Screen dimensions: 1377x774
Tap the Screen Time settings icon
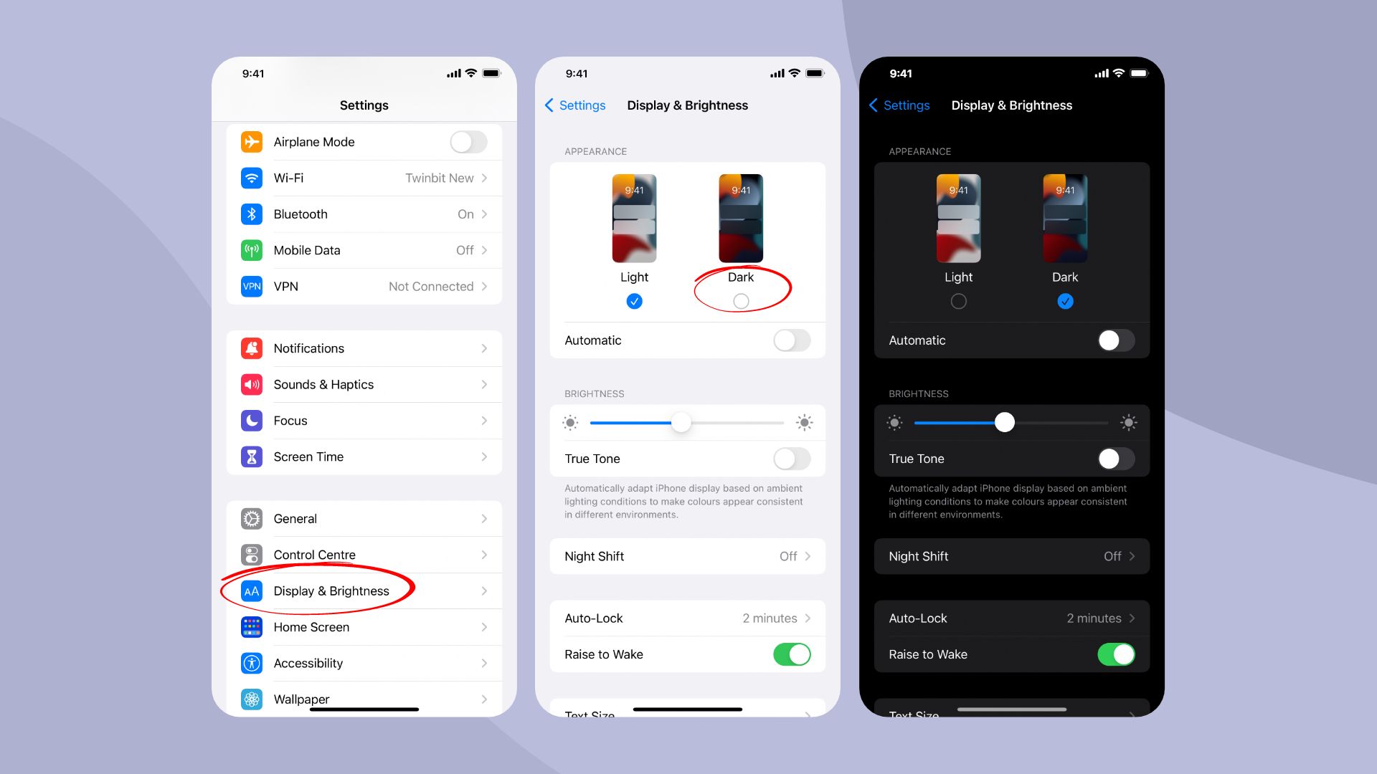click(x=252, y=457)
